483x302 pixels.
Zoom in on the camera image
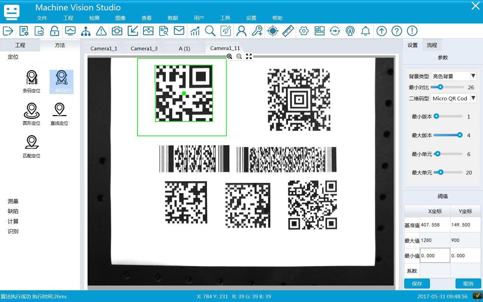229,56
